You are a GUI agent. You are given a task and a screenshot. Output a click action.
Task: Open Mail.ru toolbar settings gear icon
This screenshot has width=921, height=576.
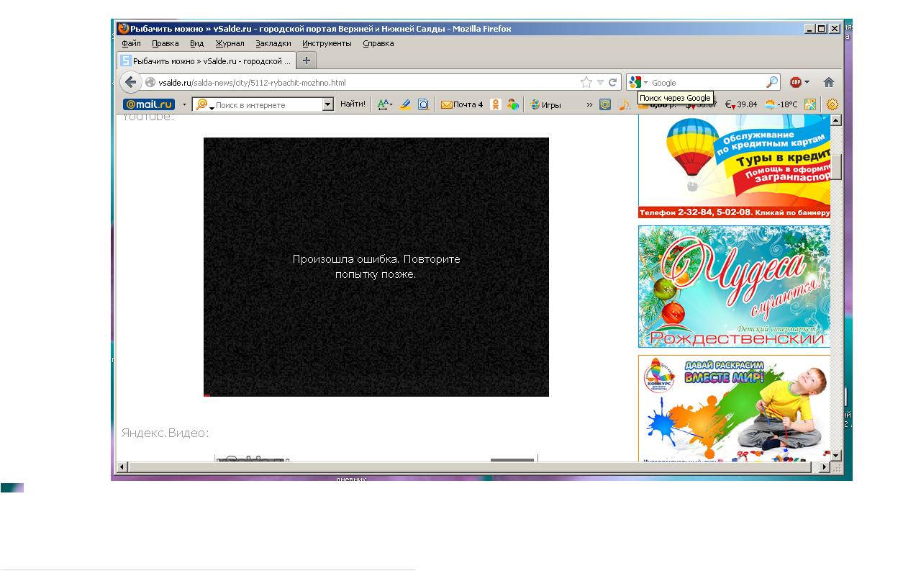832,104
